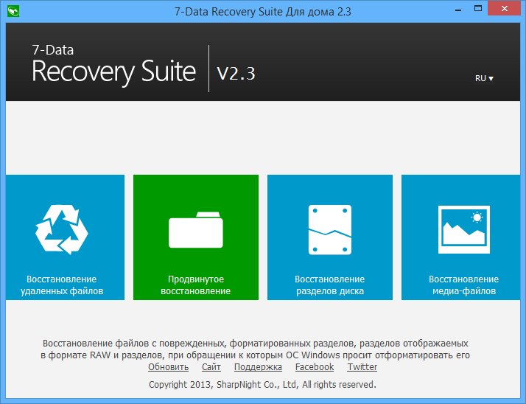
Task: Open the Twitter link
Action: coord(362,367)
